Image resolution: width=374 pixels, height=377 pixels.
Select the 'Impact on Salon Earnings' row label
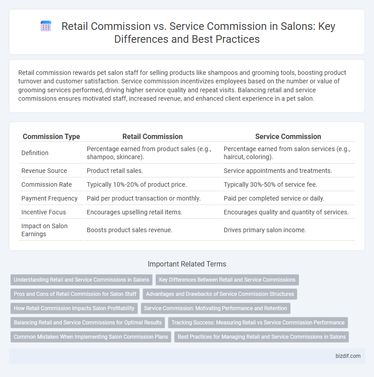45,230
